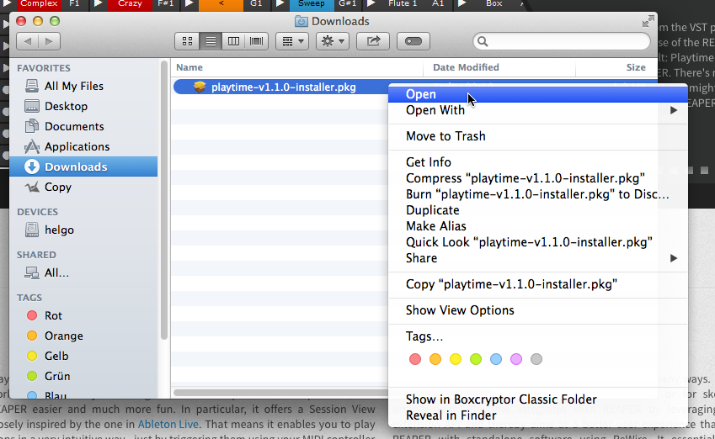Image resolution: width=715 pixels, height=439 pixels.
Task: Sort by Size column header
Action: (616, 67)
